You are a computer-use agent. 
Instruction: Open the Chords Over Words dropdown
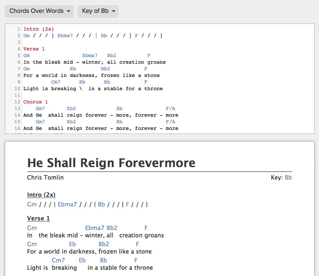click(39, 11)
